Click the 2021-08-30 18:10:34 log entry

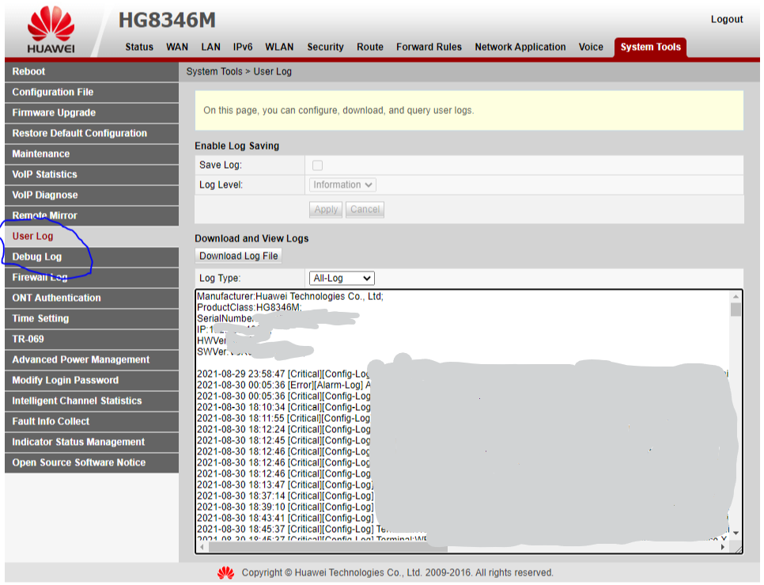click(x=284, y=407)
